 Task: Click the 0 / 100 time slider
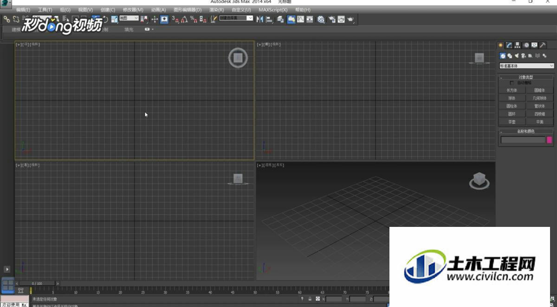[x=37, y=283]
